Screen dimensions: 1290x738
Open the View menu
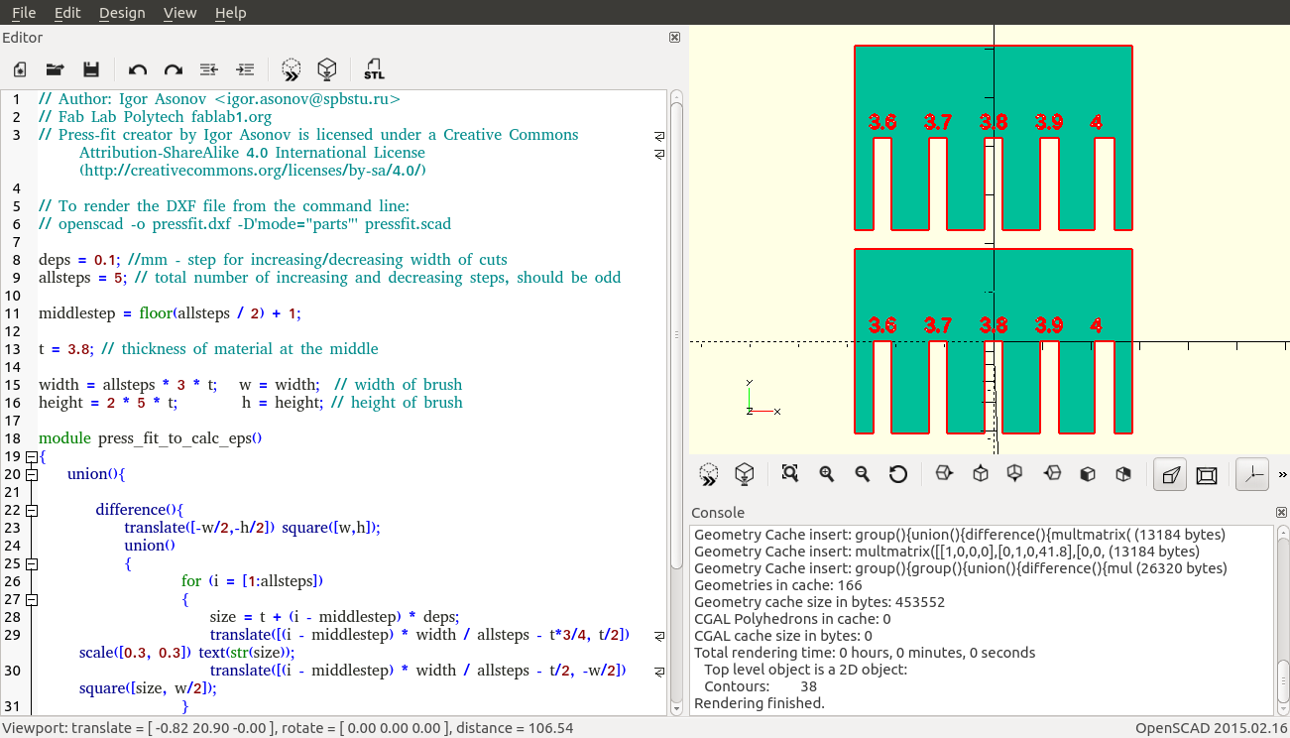(179, 13)
